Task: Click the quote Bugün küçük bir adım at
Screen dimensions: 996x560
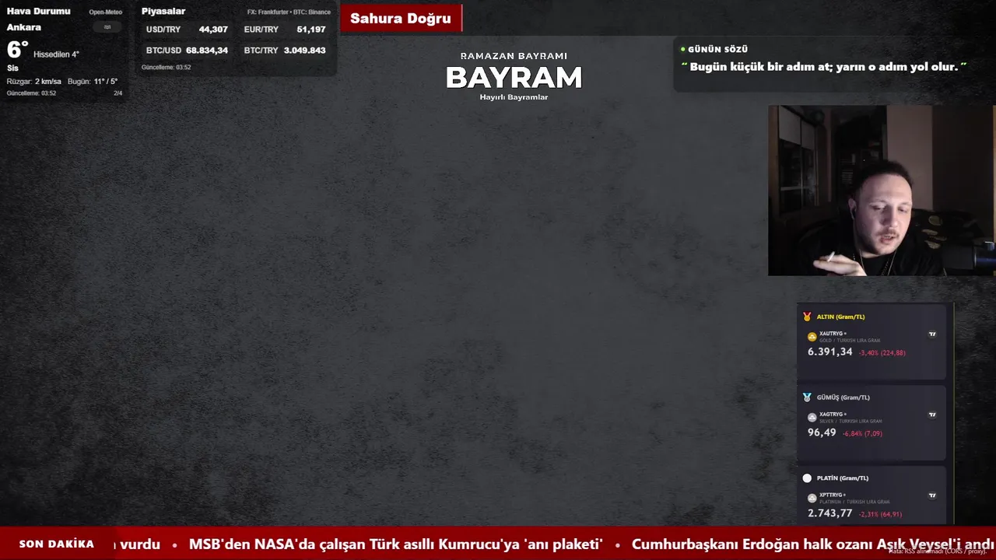Action: 824,67
